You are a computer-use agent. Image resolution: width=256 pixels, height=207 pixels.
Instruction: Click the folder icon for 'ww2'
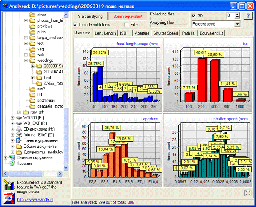[x=32, y=89]
